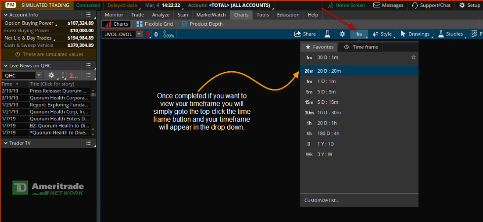Viewport: 483px width, 222px height.
Task: Select the 10 D : 30m timeframe
Action: click(x=359, y=113)
